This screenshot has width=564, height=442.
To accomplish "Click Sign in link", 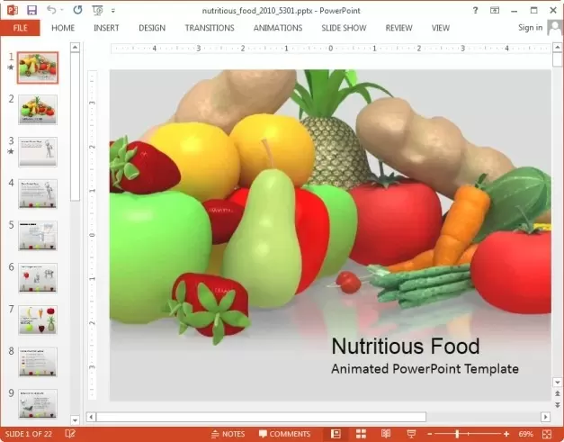I will pos(530,28).
